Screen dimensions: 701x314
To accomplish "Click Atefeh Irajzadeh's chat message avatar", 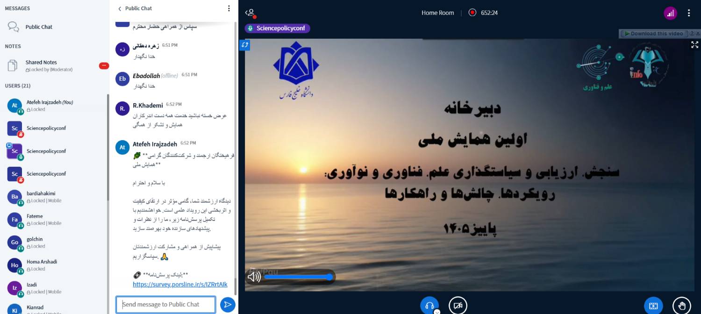I will [x=122, y=148].
